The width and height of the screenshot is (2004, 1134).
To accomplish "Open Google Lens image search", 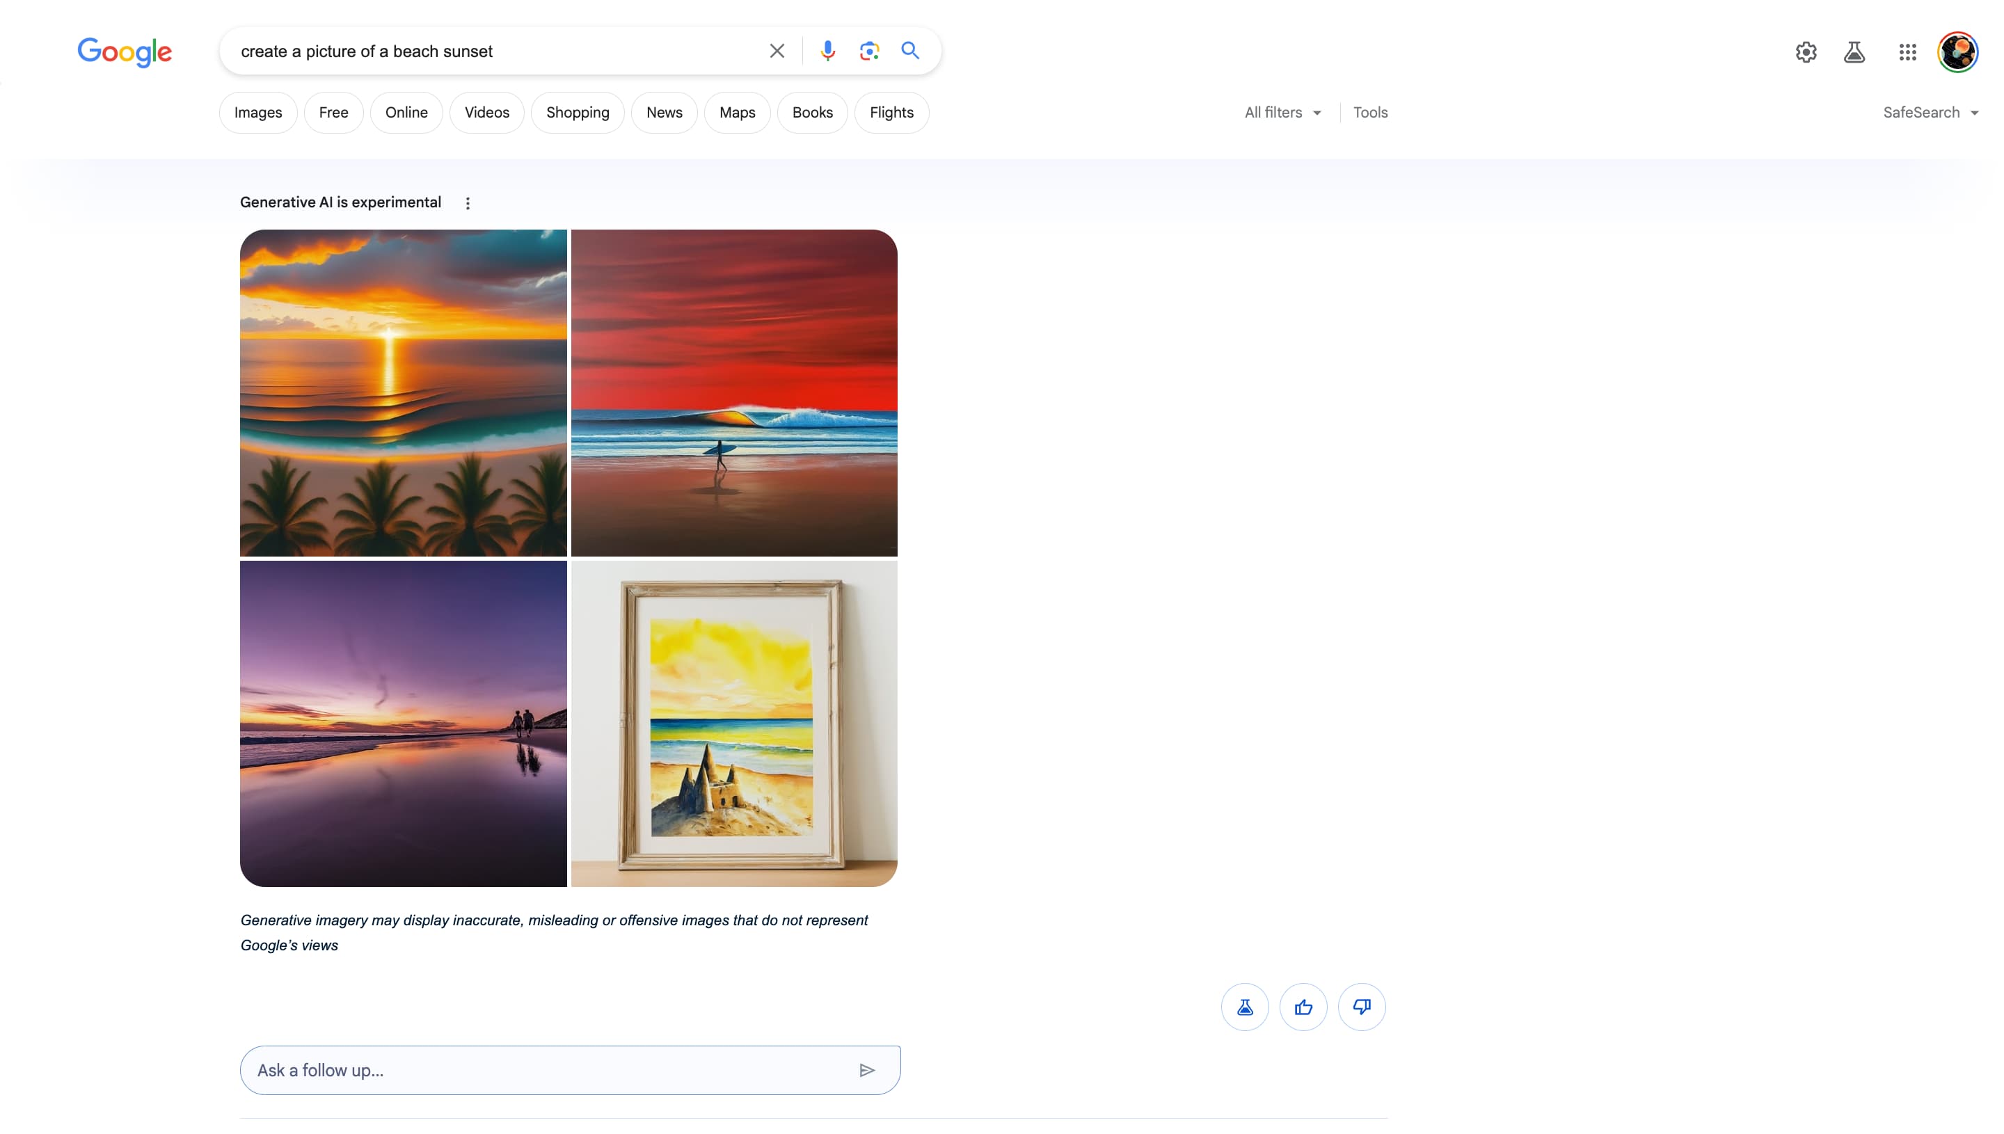I will 869,50.
